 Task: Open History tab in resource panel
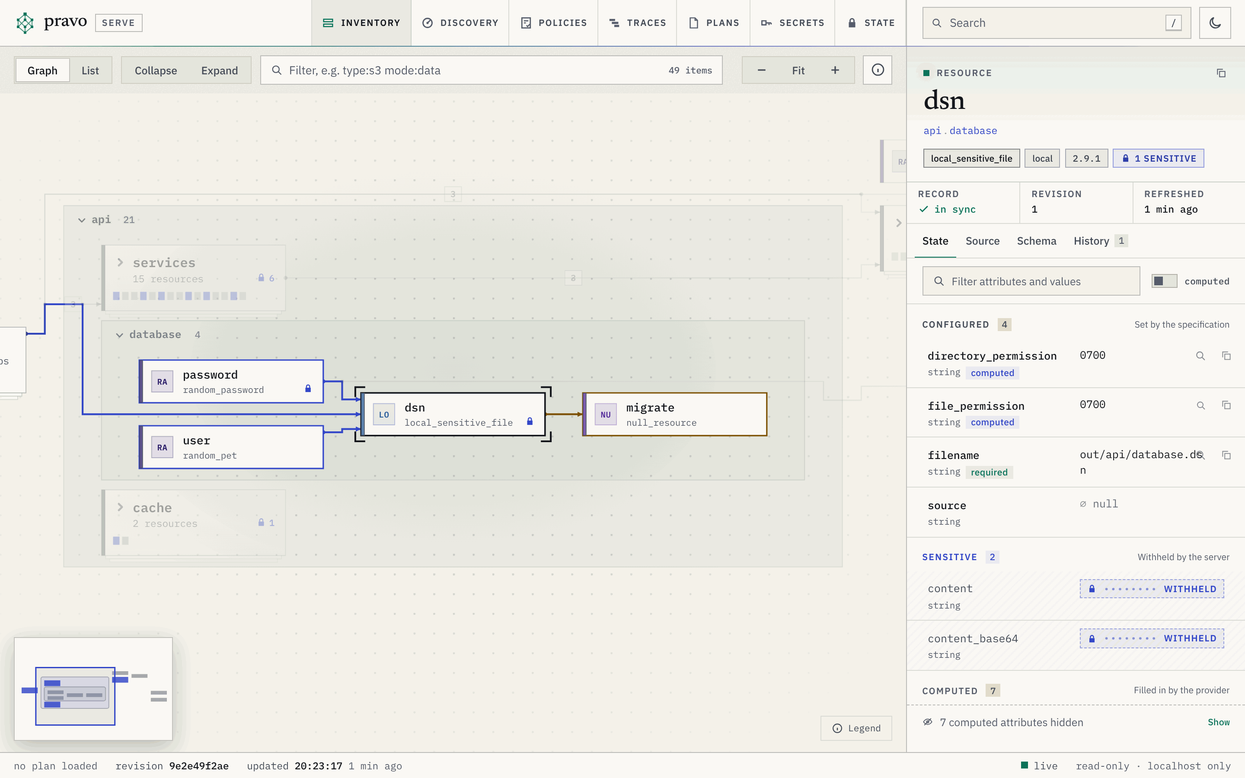[1100, 241]
